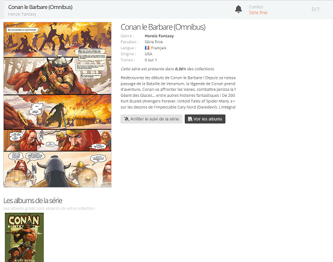
Task: Click 'Heroic Fantasy' subtitle in header bar
Action: tap(22, 14)
